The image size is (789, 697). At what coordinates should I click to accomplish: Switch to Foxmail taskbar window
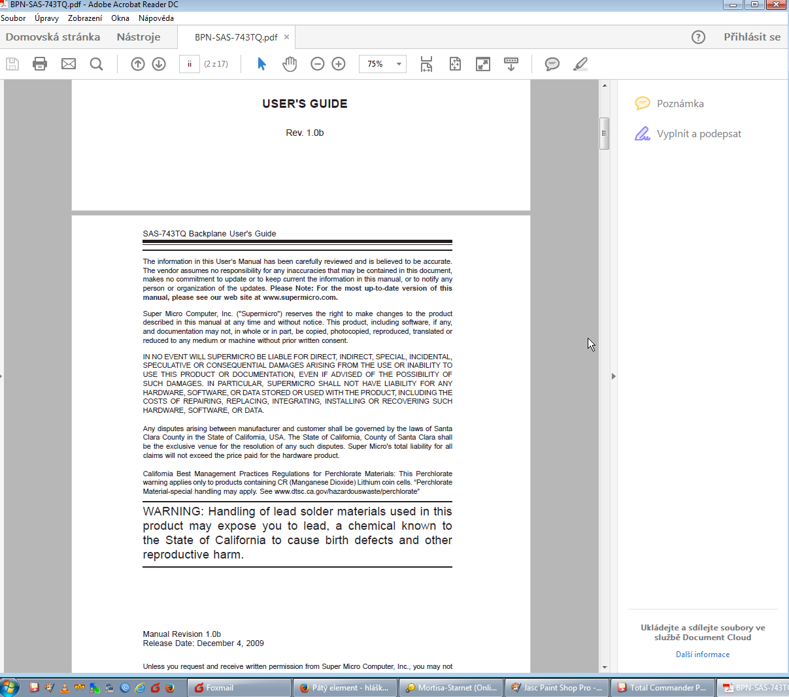240,688
